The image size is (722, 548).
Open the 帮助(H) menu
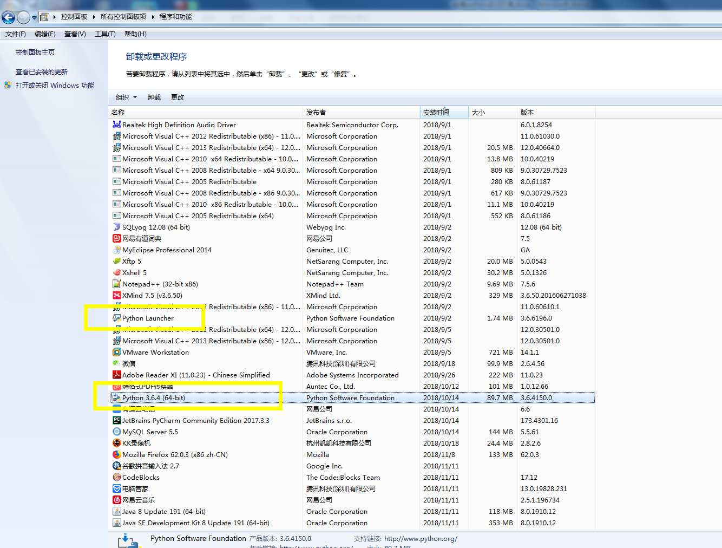[x=135, y=34]
